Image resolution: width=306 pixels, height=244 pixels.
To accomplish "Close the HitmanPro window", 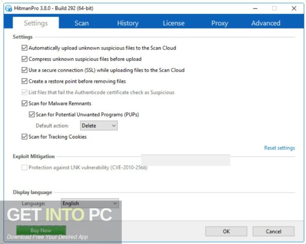I will (x=294, y=9).
